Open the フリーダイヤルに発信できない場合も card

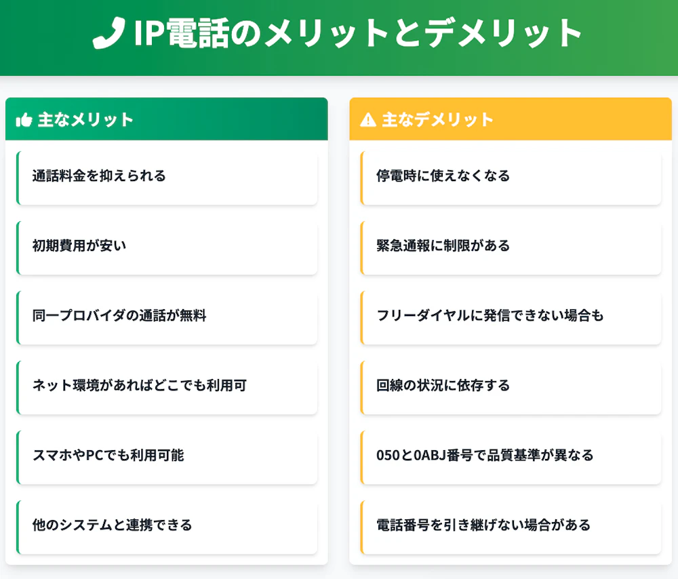(511, 316)
